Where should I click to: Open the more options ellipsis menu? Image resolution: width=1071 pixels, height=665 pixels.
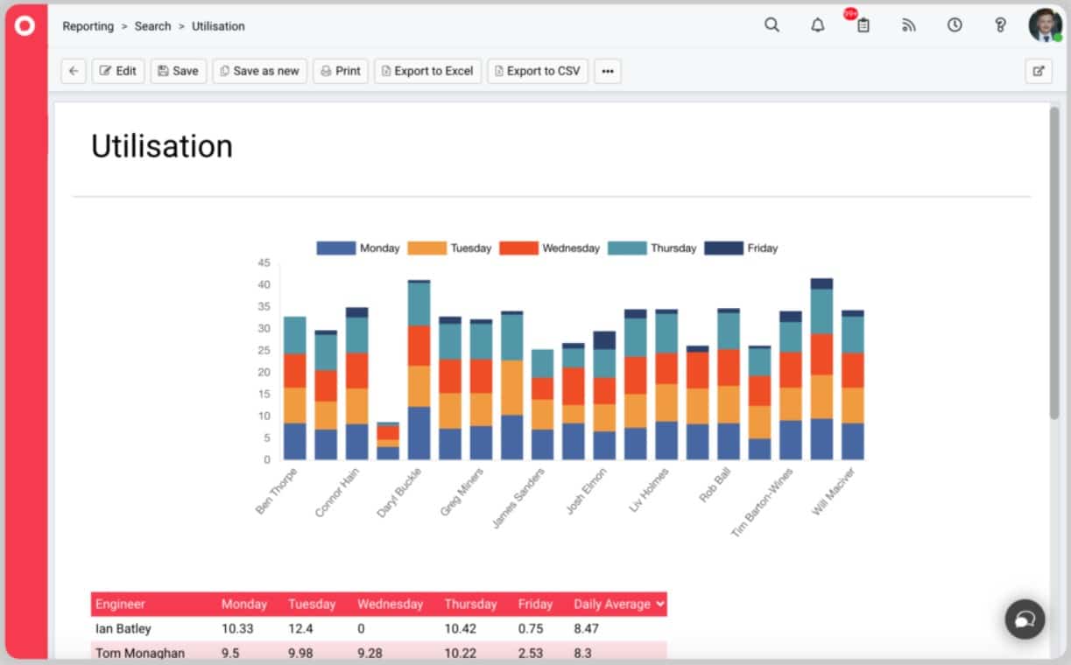[608, 71]
